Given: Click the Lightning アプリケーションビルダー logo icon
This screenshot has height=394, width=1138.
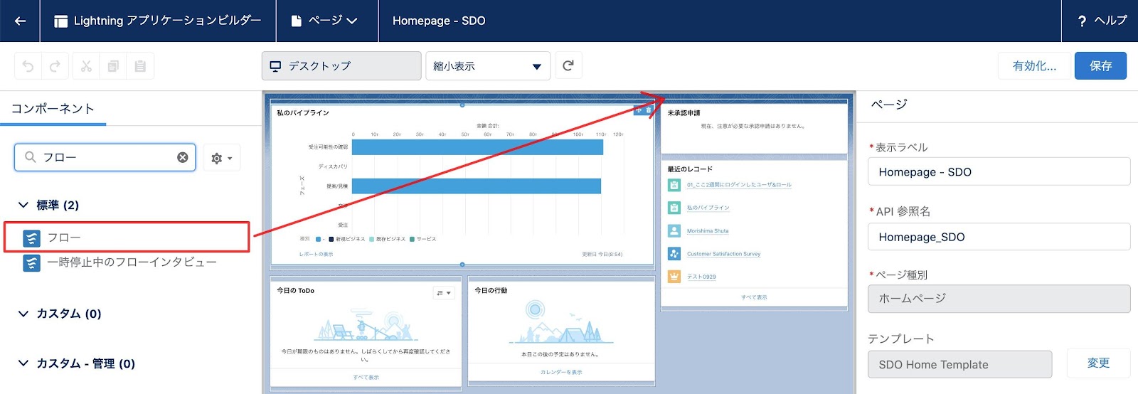Looking at the screenshot, I should [x=61, y=21].
